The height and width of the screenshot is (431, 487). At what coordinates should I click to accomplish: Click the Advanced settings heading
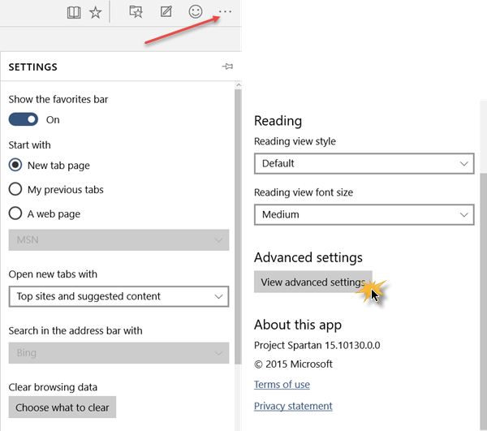[308, 257]
